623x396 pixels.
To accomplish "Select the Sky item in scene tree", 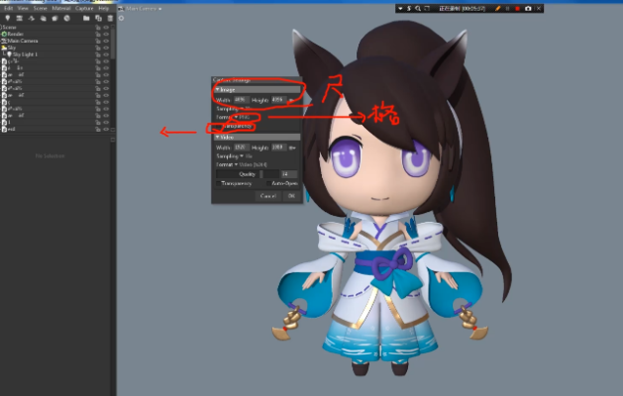I will point(47,48).
